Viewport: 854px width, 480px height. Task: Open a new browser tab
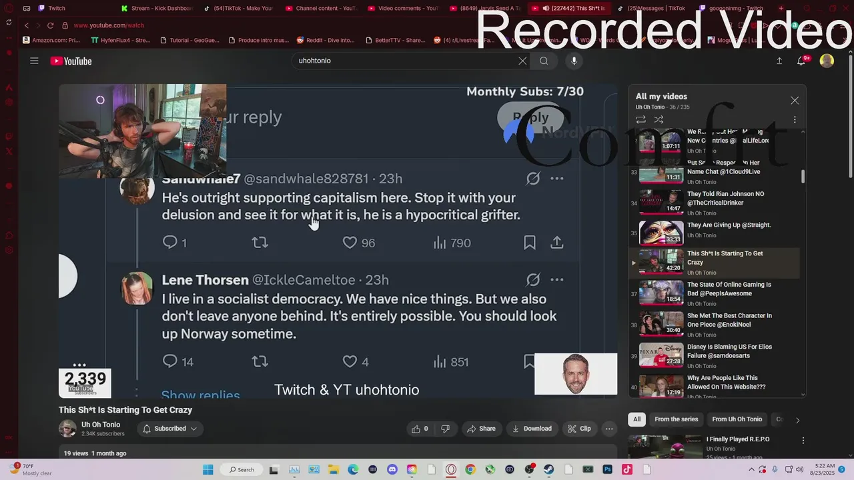pyautogui.click(x=781, y=8)
